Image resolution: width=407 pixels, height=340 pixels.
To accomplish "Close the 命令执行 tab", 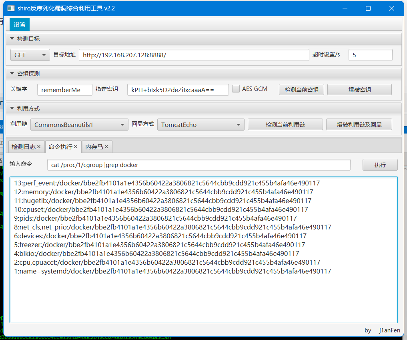I will [76, 147].
